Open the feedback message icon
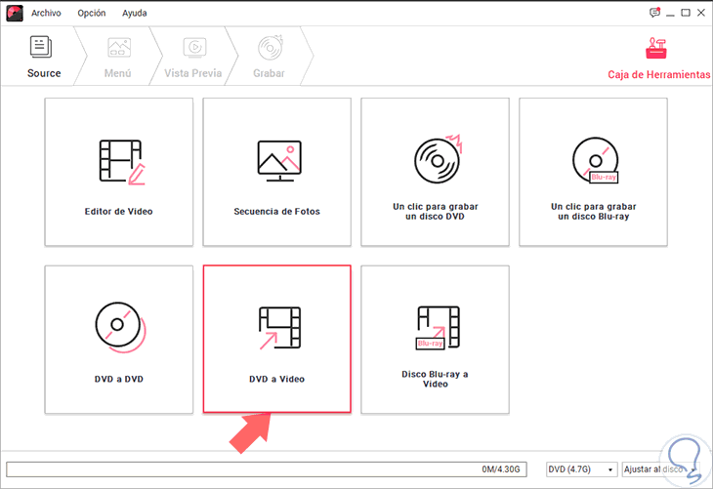Image resolution: width=713 pixels, height=489 pixels. coord(654,13)
